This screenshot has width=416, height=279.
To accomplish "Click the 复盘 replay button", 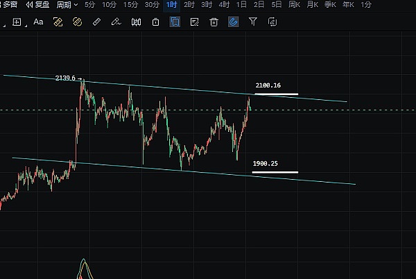I will click(x=38, y=5).
